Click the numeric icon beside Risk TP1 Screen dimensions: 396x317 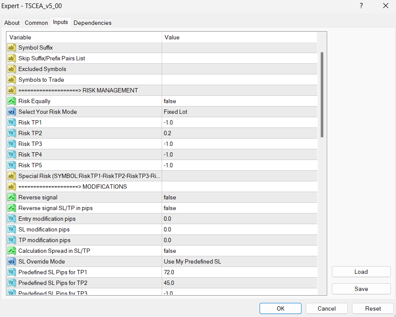point(12,122)
